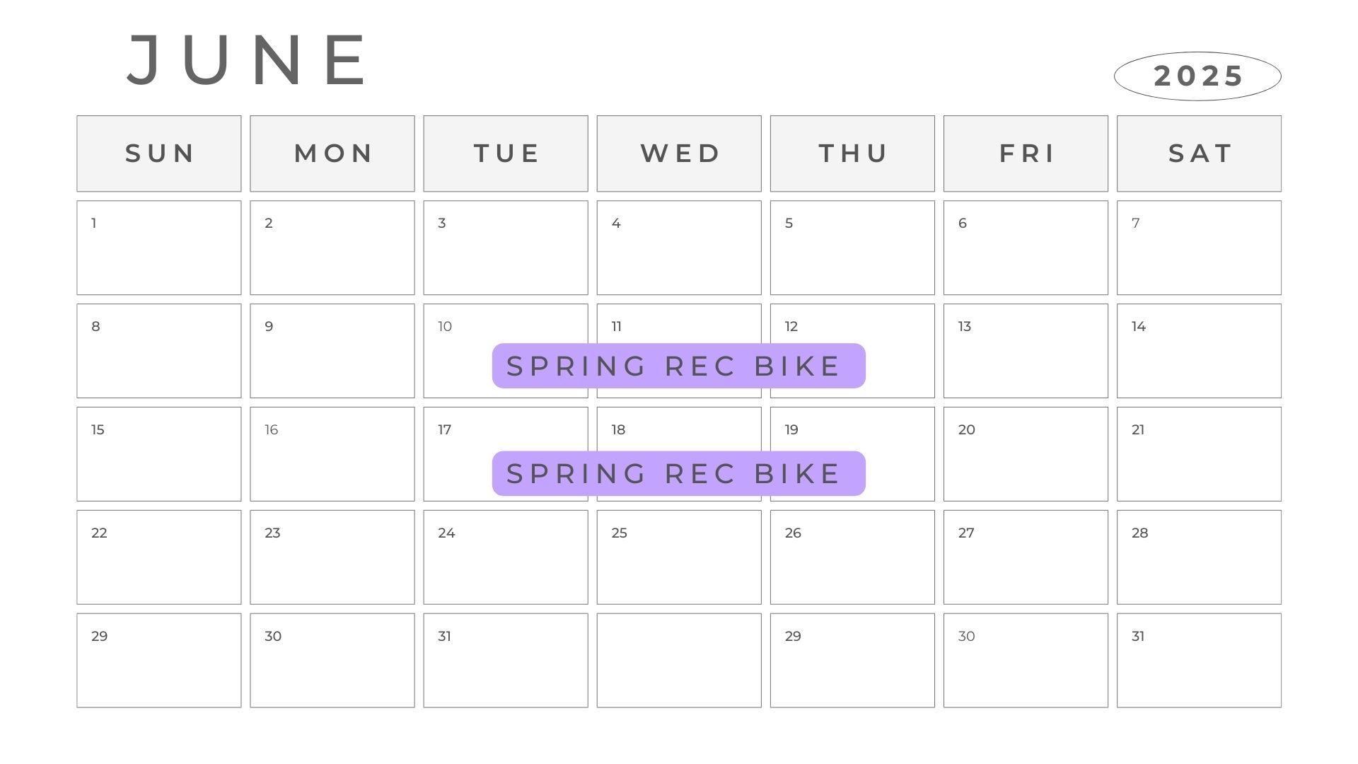Screen dimensions: 1358x764
Task: Click the June 13 day cell
Action: 1026,351
